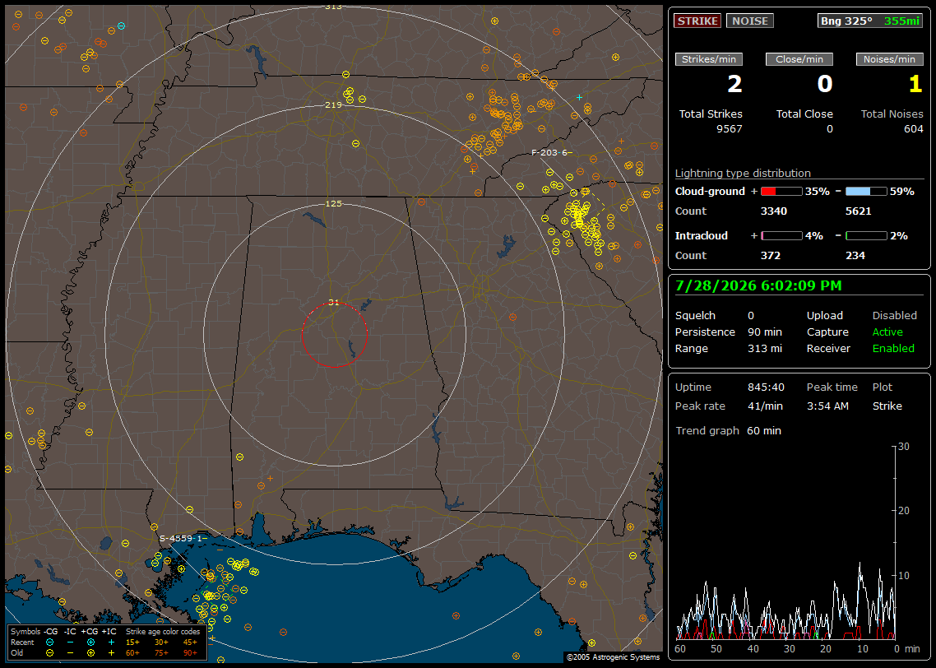Click the Close/min header button

point(799,59)
